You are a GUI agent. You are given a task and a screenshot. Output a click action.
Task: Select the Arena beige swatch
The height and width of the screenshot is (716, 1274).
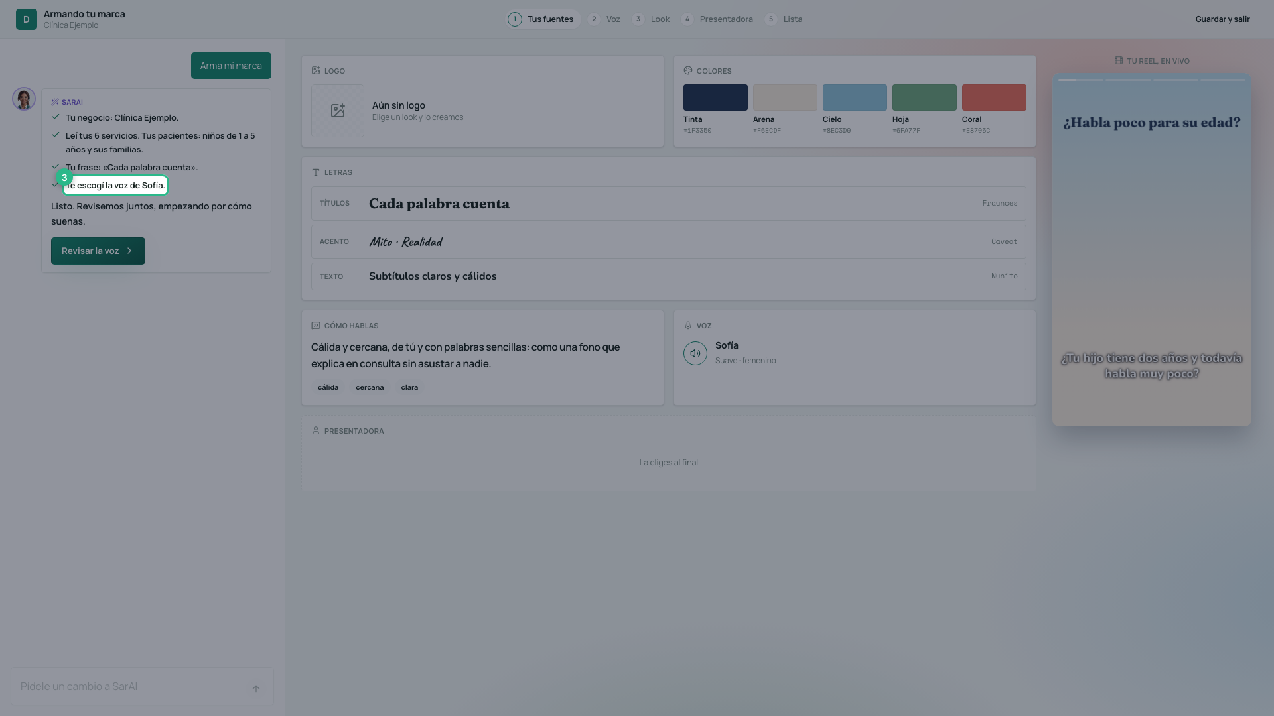click(785, 97)
